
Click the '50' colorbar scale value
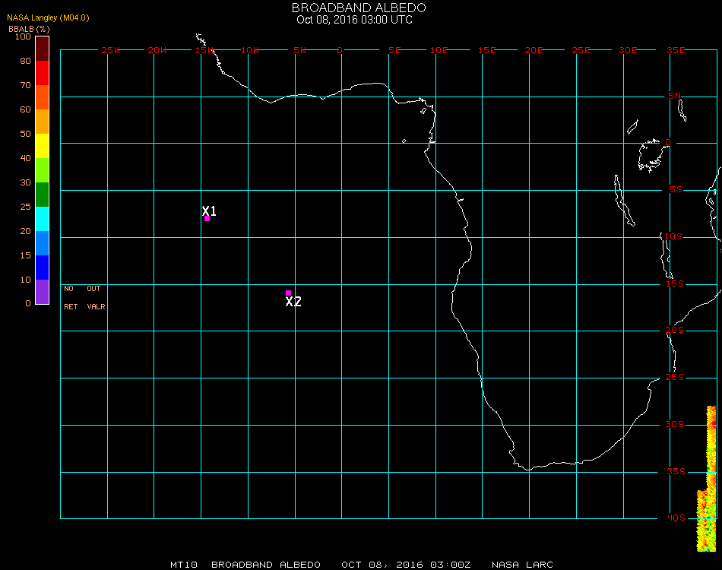point(25,134)
